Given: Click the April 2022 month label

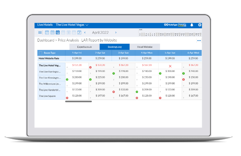Looking at the screenshot, I should click(x=100, y=33).
